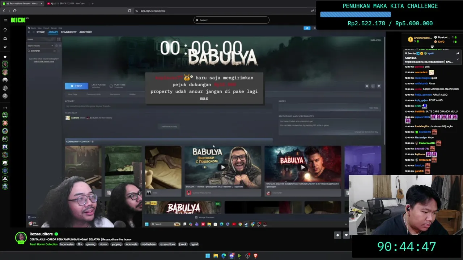Viewport: 463px width, 260px height.
Task: Open the Rezaauditore channel avatar
Action: [21, 238]
